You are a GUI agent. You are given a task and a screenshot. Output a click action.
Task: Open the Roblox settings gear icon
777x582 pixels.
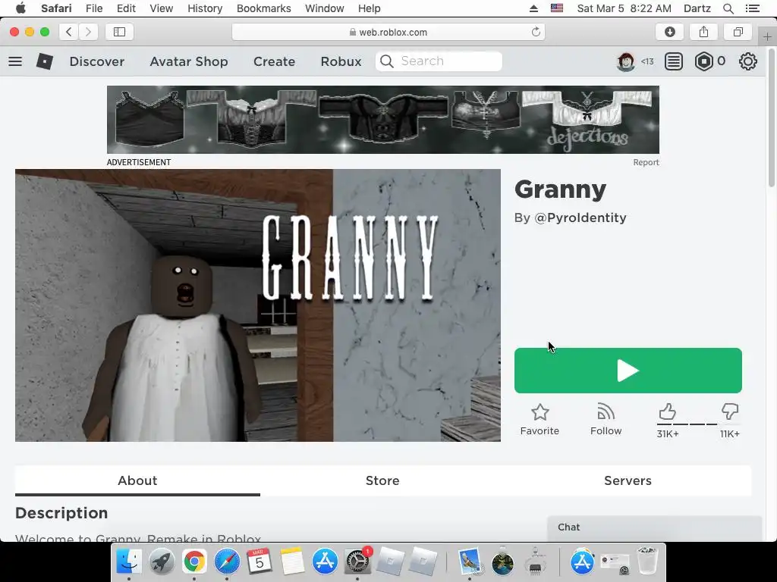(x=747, y=61)
